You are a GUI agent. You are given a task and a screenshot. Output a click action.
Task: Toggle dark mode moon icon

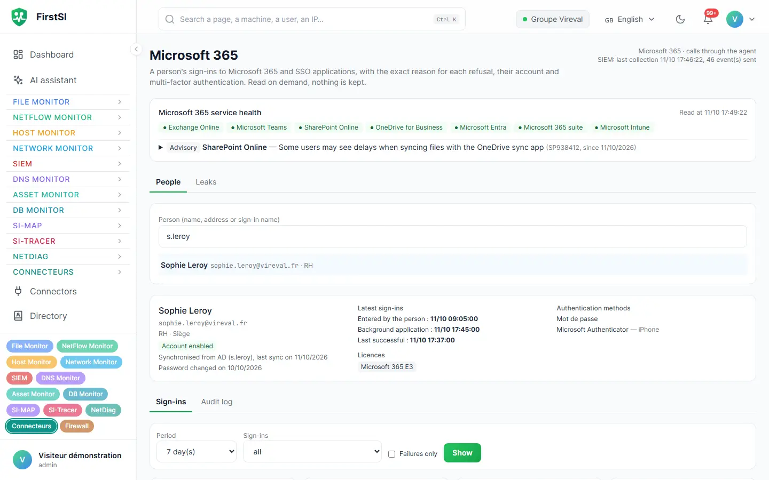pos(680,19)
